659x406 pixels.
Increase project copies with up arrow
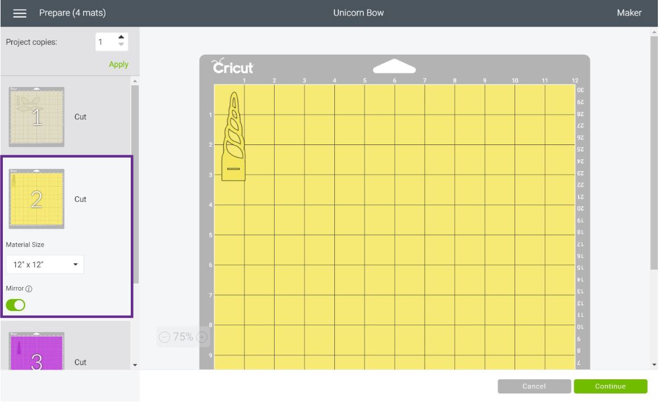(x=121, y=37)
